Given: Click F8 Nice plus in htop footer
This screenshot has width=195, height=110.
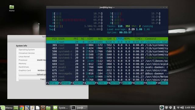Looking at the screenshot, I should 137,83.
